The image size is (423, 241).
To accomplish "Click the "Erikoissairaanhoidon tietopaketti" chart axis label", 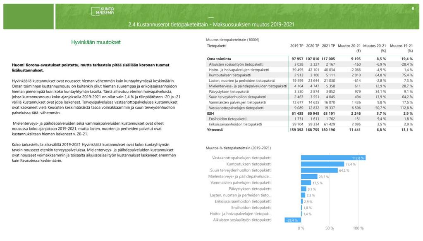I will point(243,201).
